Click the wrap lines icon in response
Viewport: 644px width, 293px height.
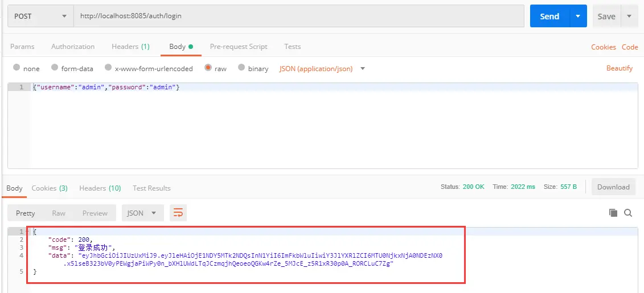pyautogui.click(x=178, y=213)
